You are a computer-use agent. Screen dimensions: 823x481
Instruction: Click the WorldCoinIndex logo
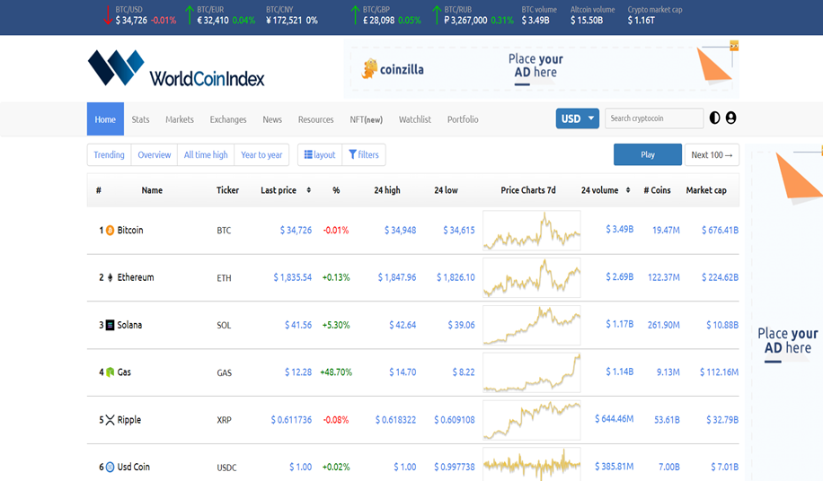(176, 68)
